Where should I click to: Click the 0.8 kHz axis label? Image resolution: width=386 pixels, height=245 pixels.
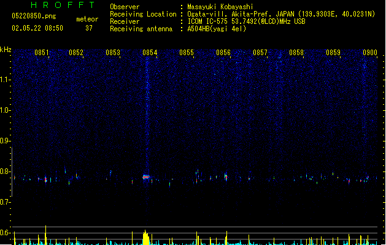pyautogui.click(x=5, y=171)
